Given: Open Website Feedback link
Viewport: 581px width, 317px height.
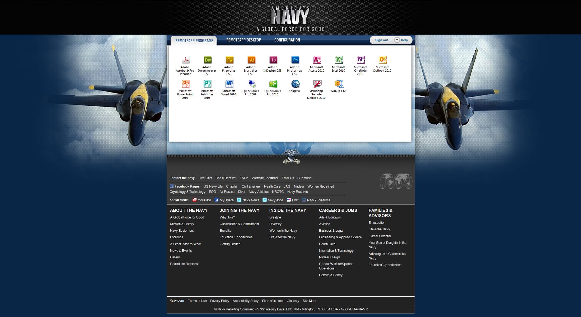Looking at the screenshot, I should pos(265,178).
